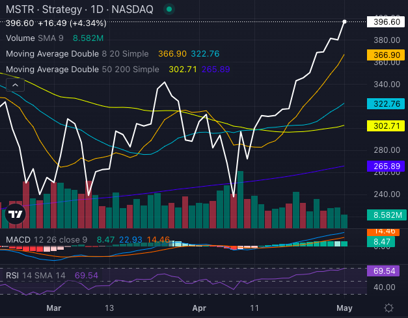Click the TradingView logo
This screenshot has width=408, height=318.
16,214
